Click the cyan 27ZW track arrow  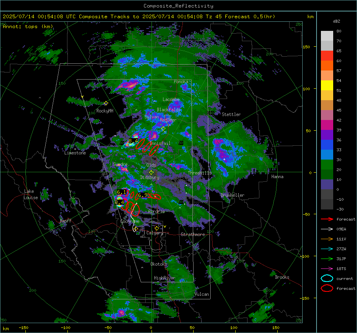[327, 249]
